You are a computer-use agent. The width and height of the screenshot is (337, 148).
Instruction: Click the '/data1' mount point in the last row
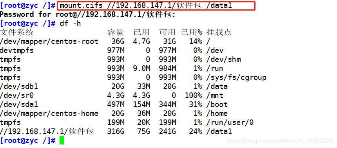pyautogui.click(x=219, y=132)
